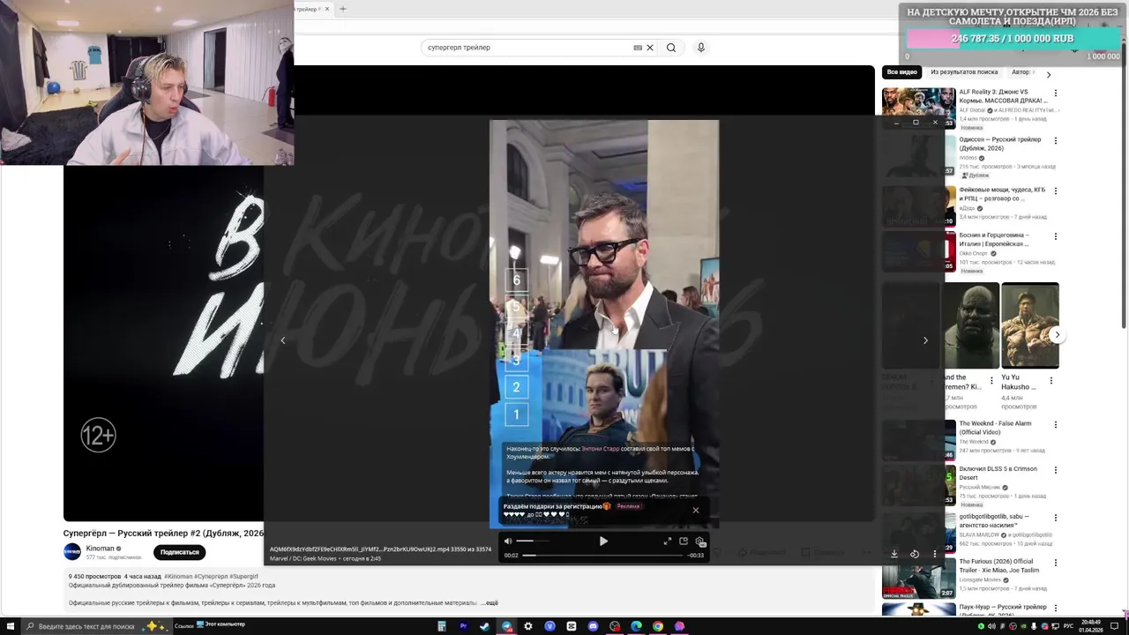Click the #Kinoman hashtag

point(179,577)
